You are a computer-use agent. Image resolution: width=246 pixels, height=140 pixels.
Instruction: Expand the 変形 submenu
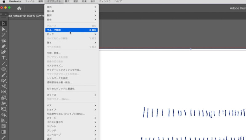[x=71, y=7]
